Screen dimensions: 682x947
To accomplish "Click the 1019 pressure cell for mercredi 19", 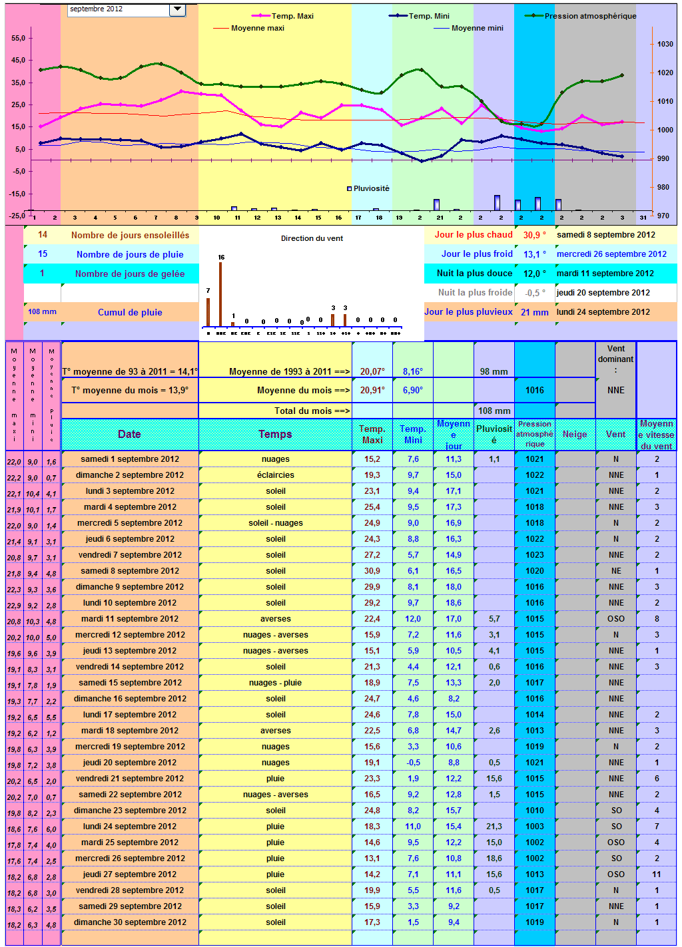I will (535, 747).
